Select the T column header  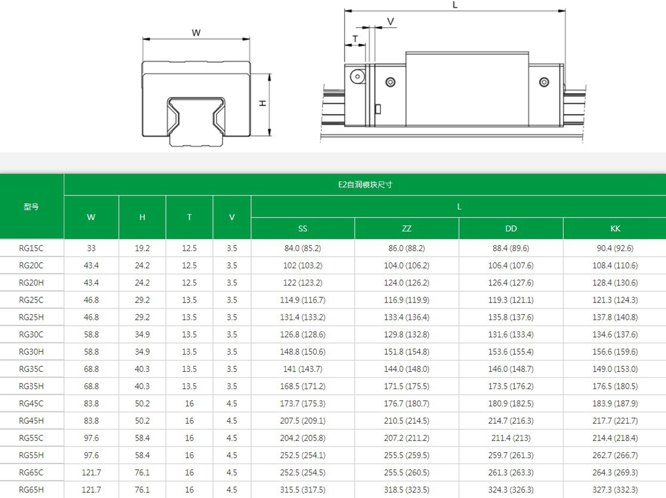click(189, 217)
